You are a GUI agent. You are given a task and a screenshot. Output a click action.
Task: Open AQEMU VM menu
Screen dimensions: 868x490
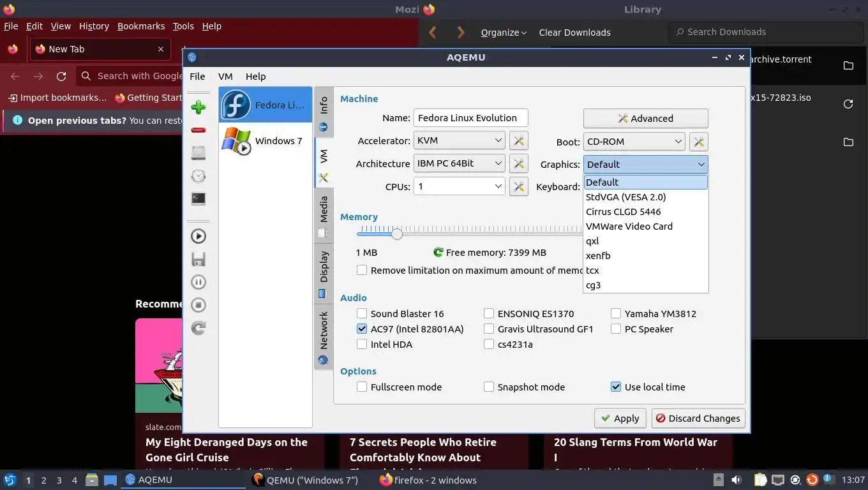(x=225, y=76)
